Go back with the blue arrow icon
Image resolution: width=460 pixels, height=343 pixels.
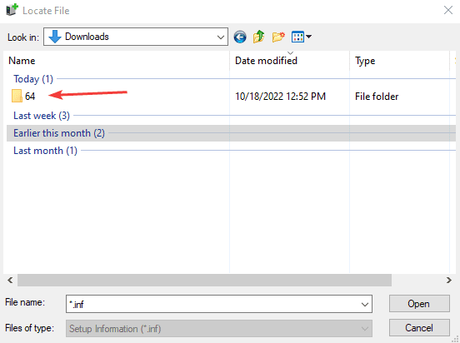(x=240, y=37)
